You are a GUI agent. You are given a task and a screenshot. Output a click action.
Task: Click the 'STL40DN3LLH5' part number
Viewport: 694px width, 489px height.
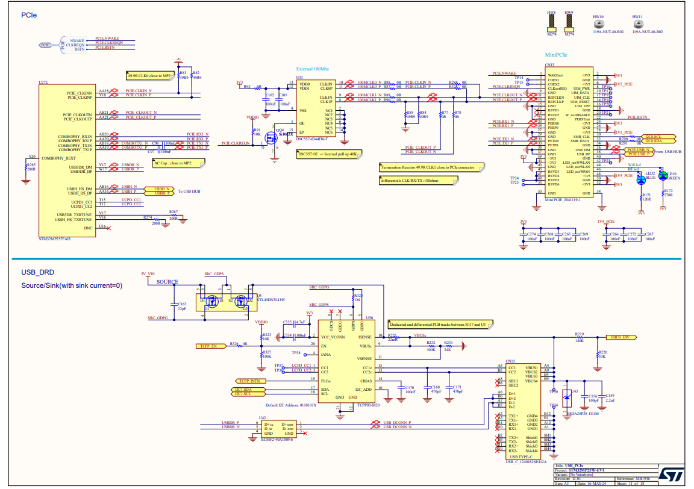click(270, 299)
